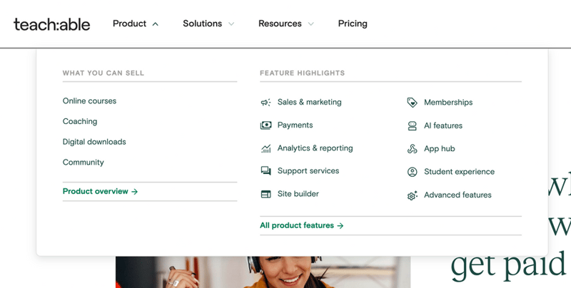Click the Support services chat icon

(266, 171)
